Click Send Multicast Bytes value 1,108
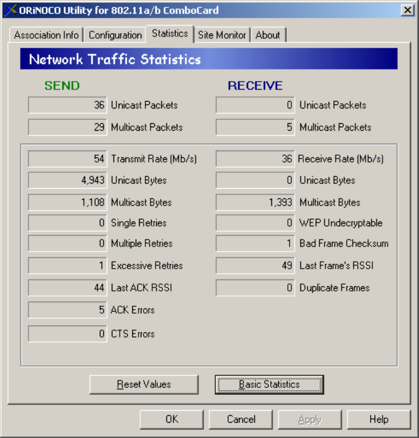 [x=67, y=202]
